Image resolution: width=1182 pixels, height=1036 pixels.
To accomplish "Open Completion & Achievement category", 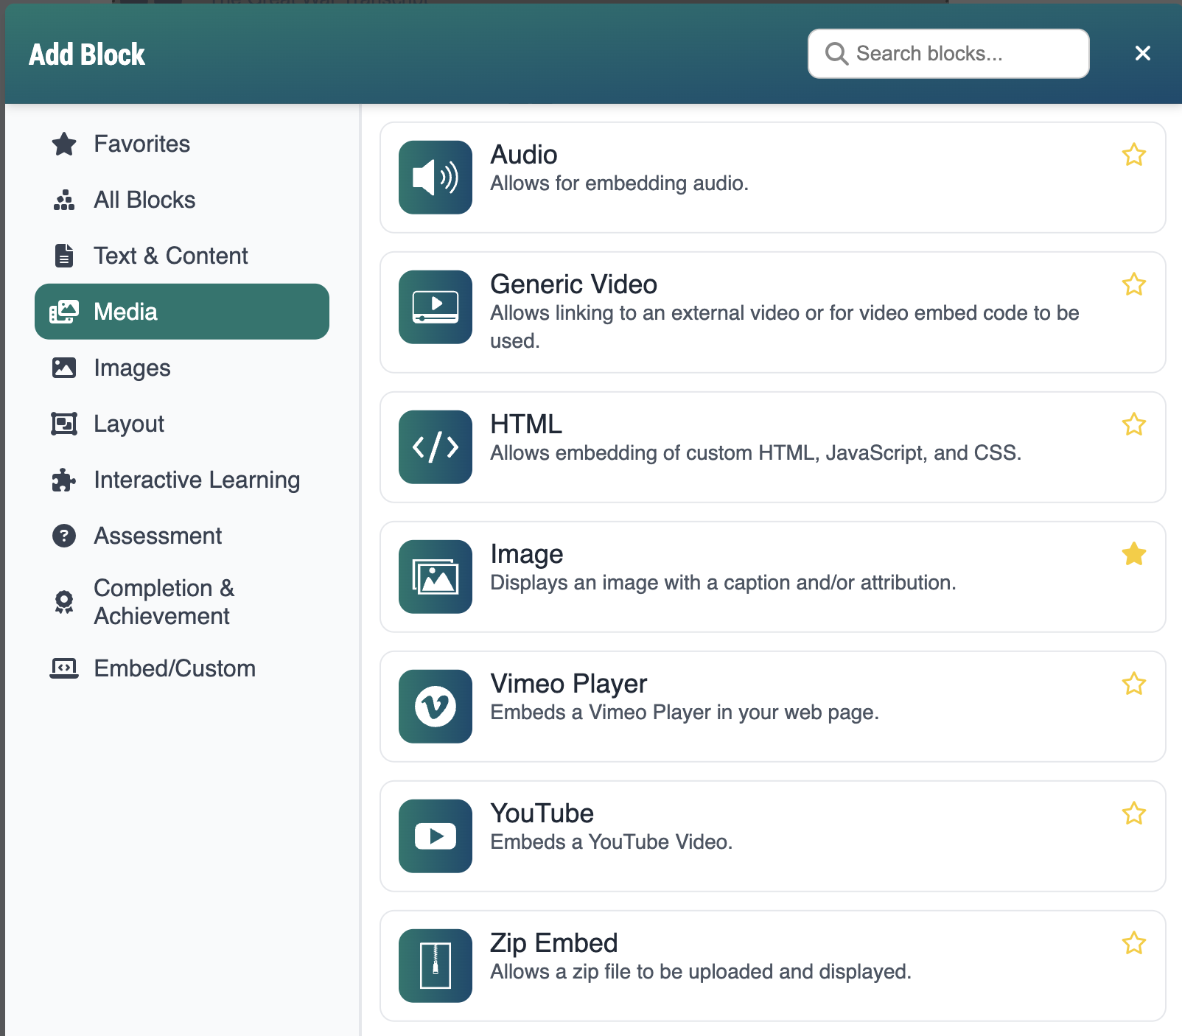I will 182,602.
